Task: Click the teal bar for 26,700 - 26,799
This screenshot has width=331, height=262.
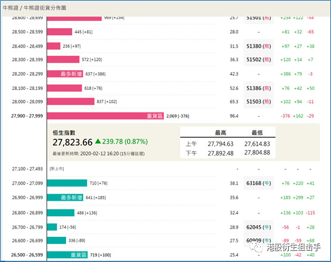Action: click(52, 227)
